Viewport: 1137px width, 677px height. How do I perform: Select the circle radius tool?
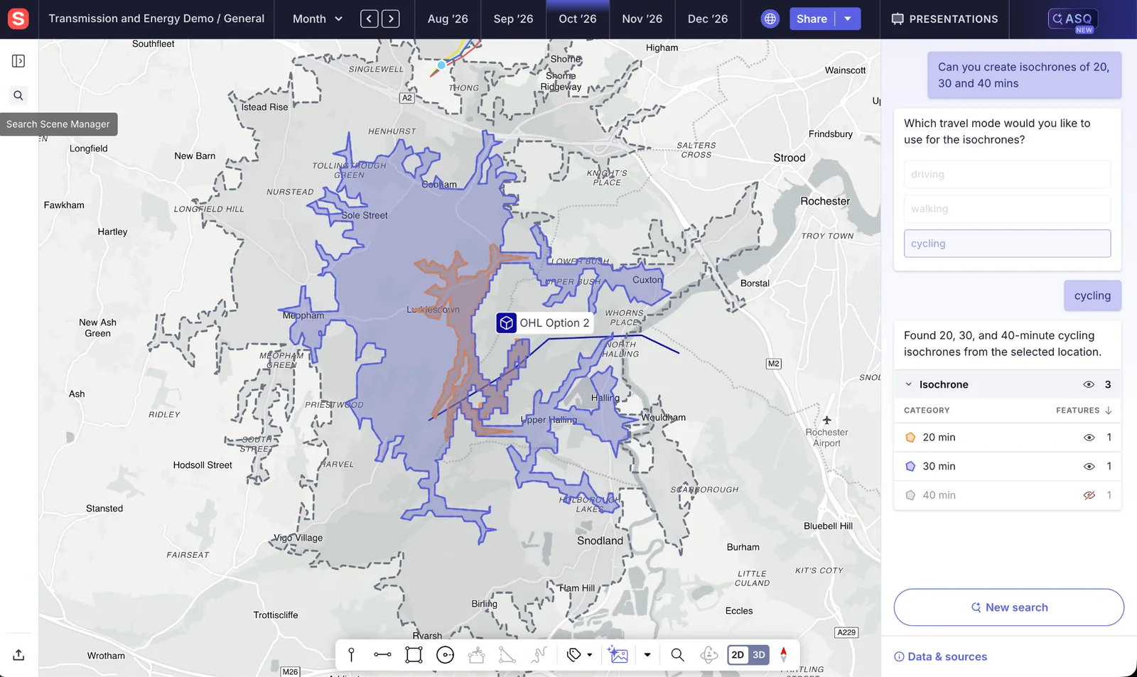pyautogui.click(x=445, y=654)
